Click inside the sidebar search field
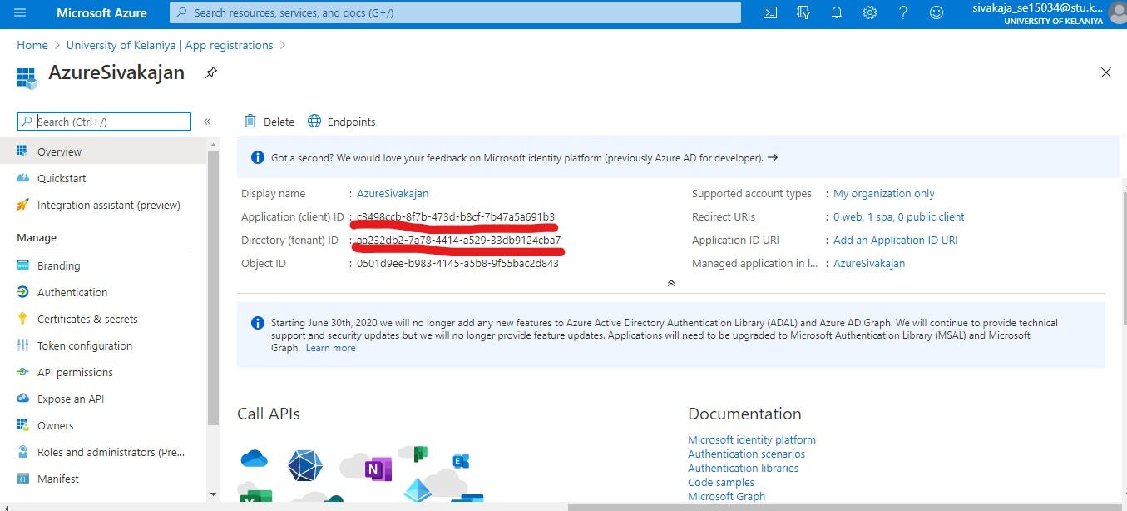The height and width of the screenshot is (511, 1127). [104, 122]
